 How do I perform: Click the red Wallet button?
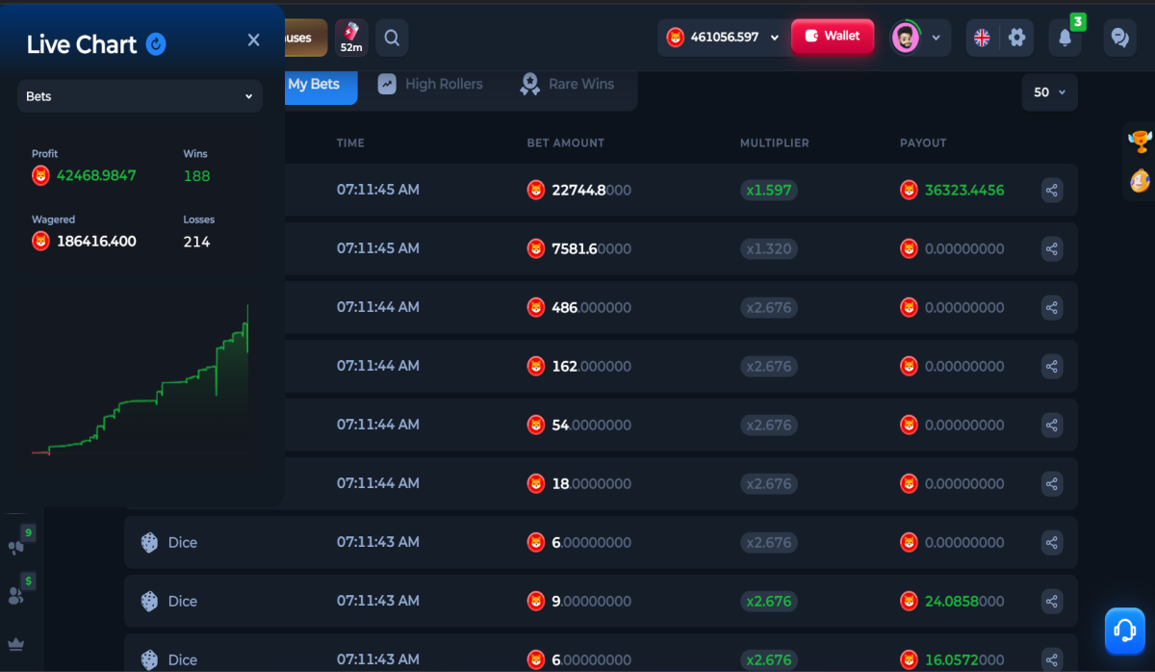coord(833,37)
